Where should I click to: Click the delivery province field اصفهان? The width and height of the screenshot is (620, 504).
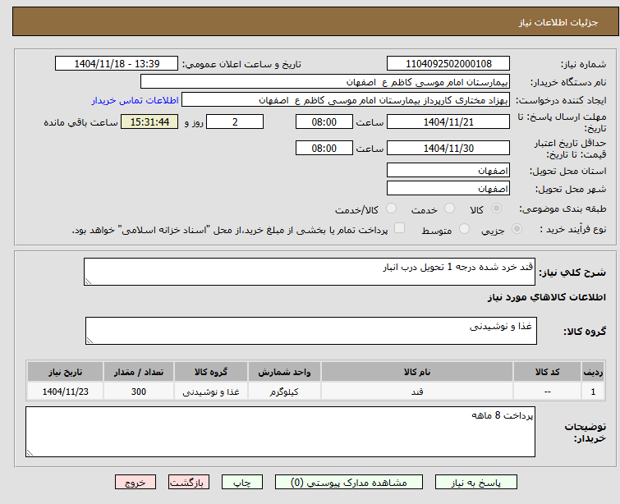click(448, 171)
